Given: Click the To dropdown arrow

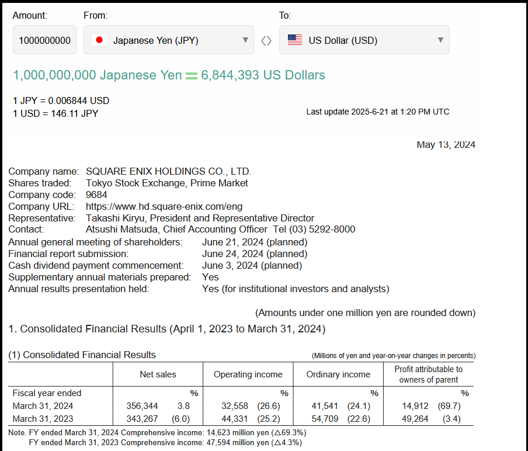Looking at the screenshot, I should coord(440,40).
